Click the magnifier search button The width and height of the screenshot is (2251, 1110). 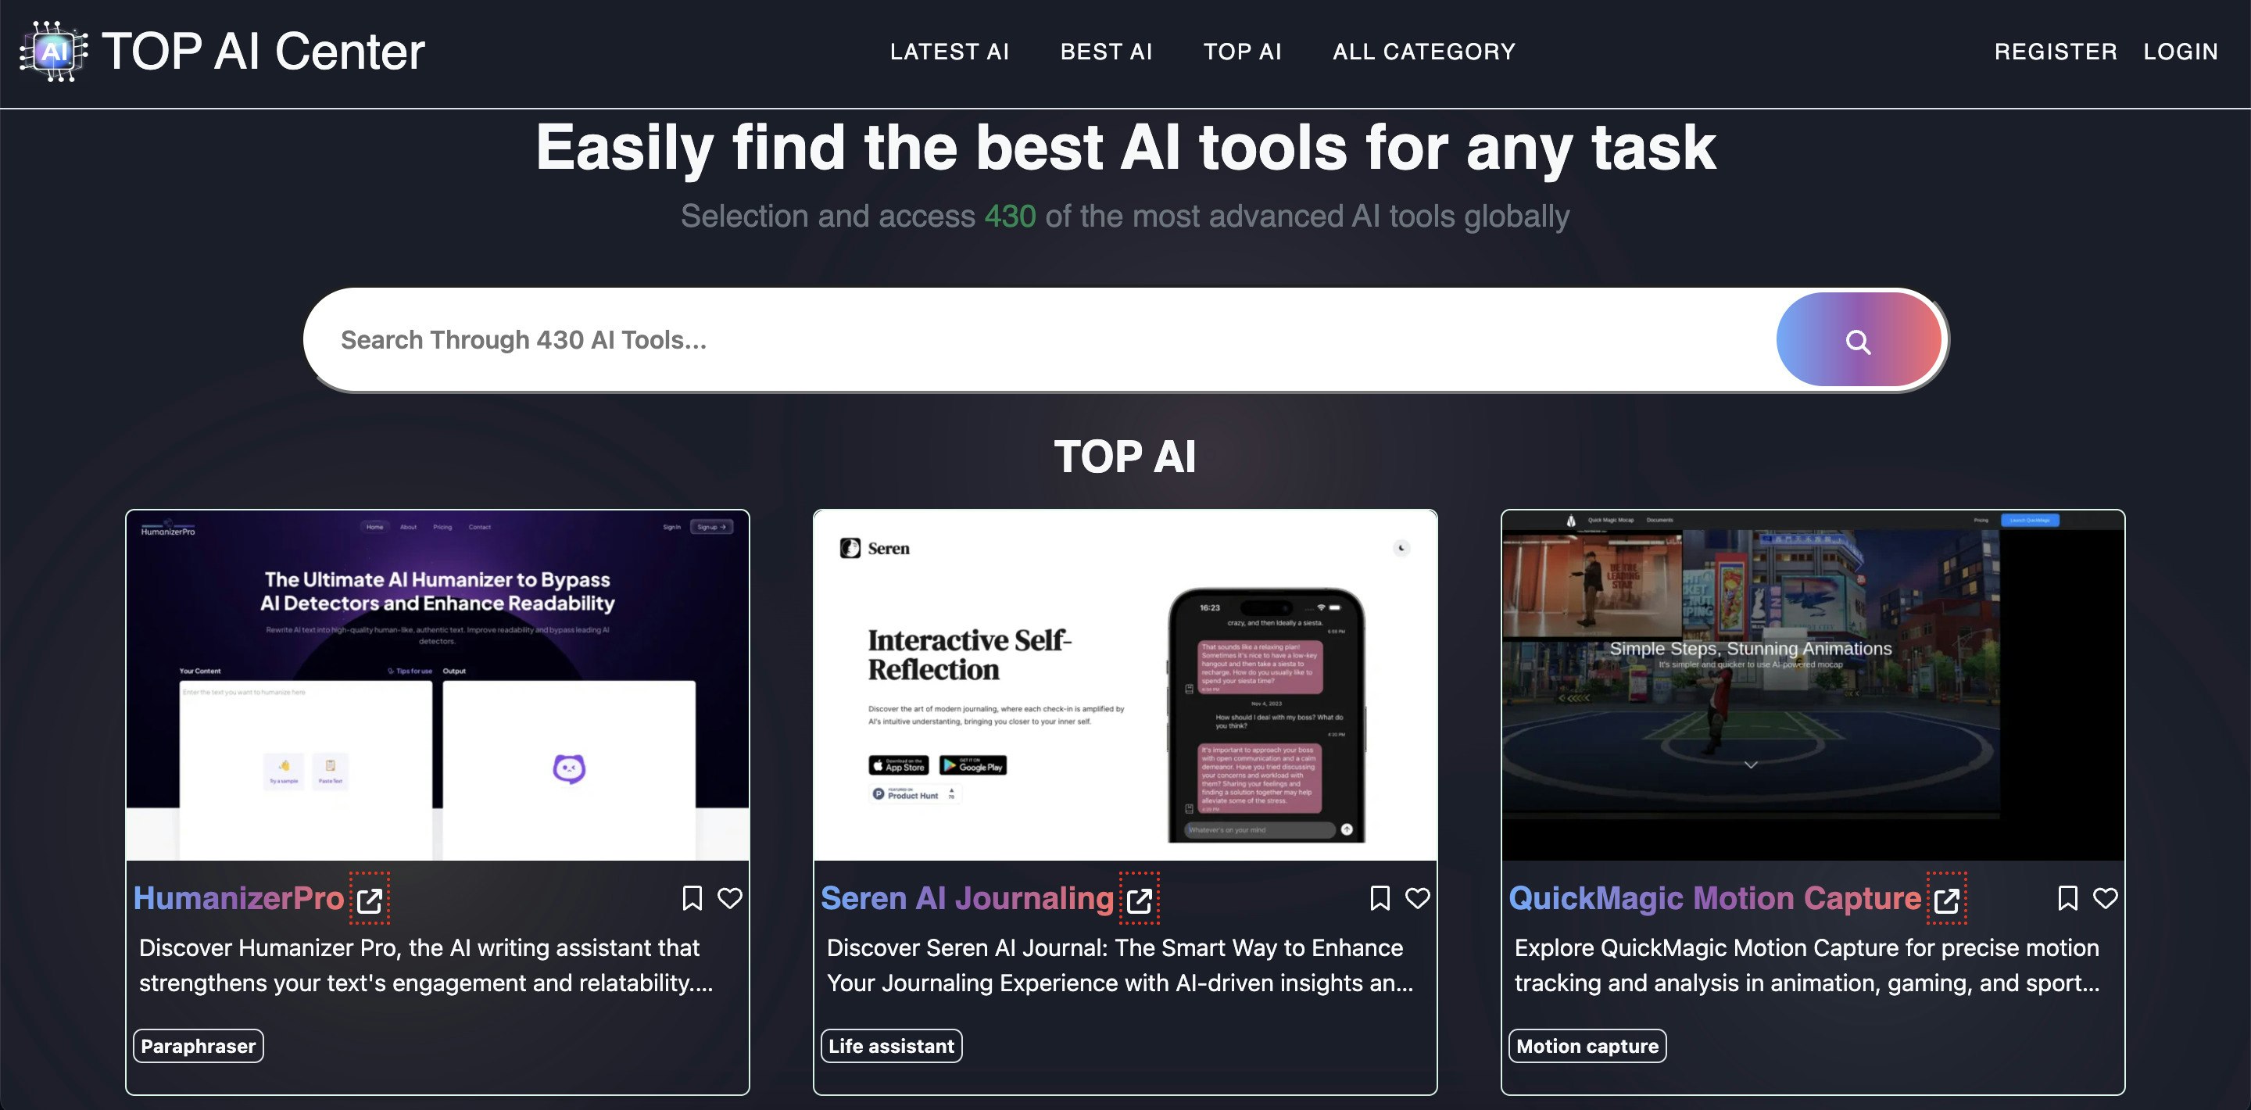coord(1858,341)
